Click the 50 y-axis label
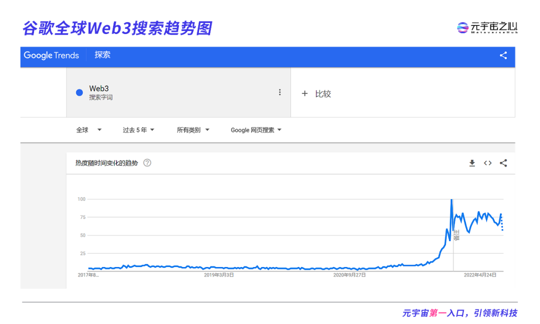This screenshot has width=540, height=324. [82, 235]
